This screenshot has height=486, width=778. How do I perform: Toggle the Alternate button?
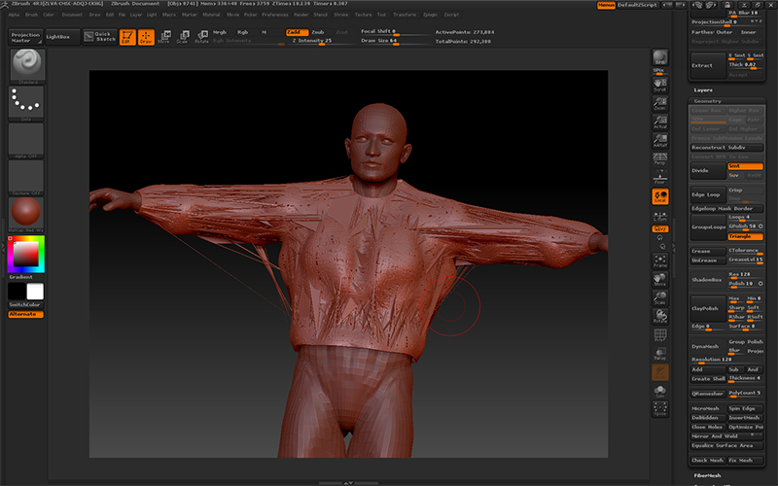pyautogui.click(x=26, y=314)
